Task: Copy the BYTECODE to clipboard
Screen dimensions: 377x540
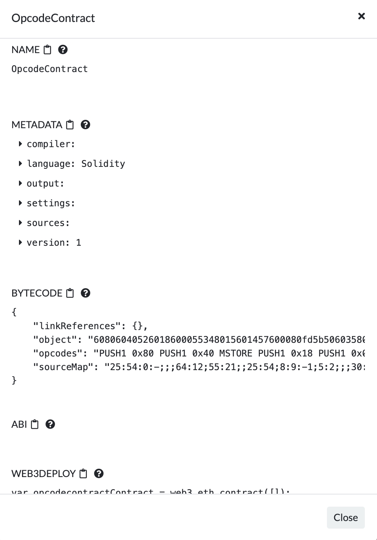Action: [x=70, y=293]
